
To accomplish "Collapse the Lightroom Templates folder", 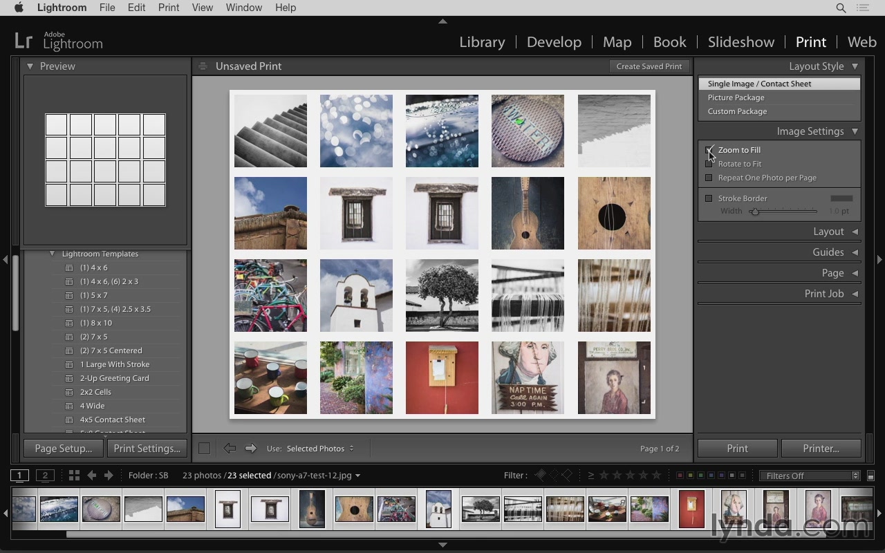I will 52,254.
